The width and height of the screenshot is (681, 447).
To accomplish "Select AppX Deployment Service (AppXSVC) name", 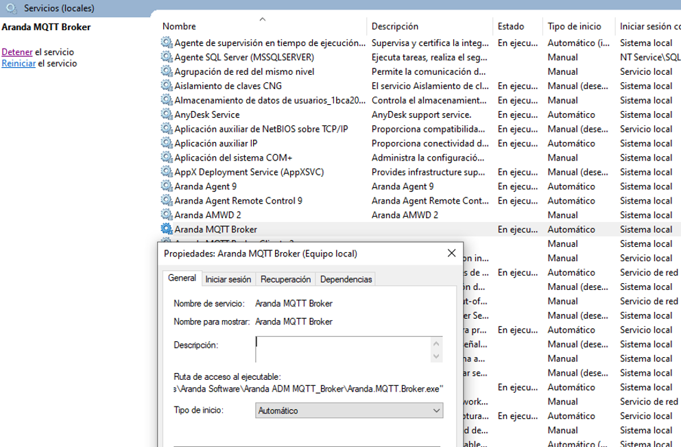I will coord(250,172).
